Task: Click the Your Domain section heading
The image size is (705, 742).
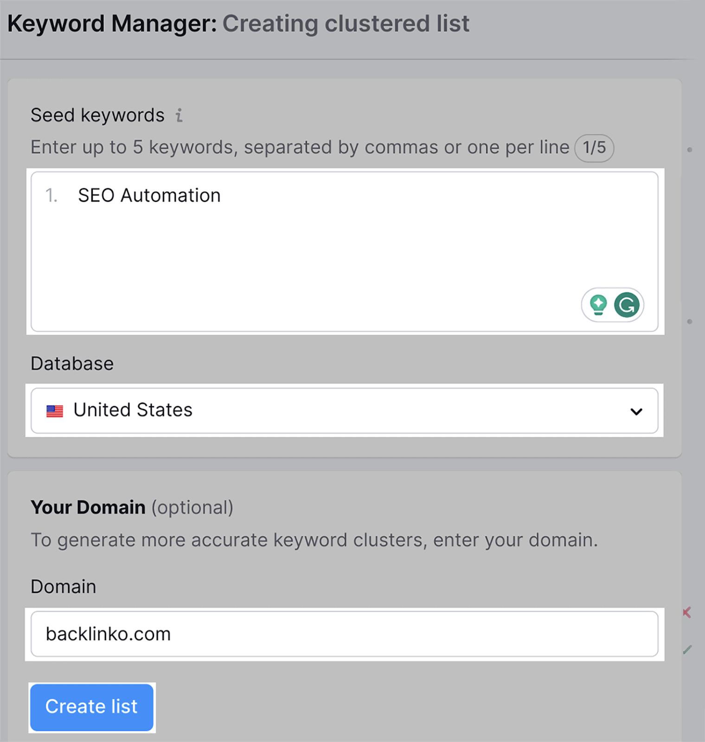Action: [x=88, y=507]
